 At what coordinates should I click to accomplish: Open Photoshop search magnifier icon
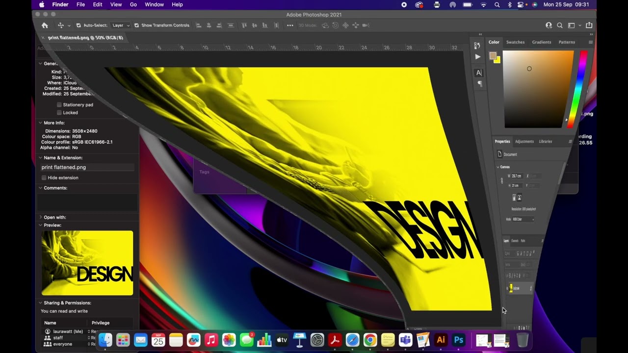pyautogui.click(x=560, y=25)
